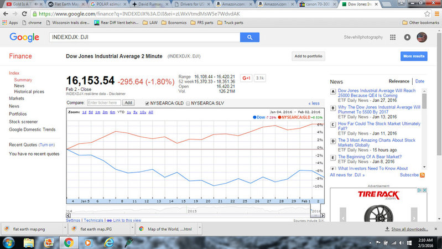Click the blue Dow legend dot
This screenshot has height=249, width=442.
tap(254, 117)
